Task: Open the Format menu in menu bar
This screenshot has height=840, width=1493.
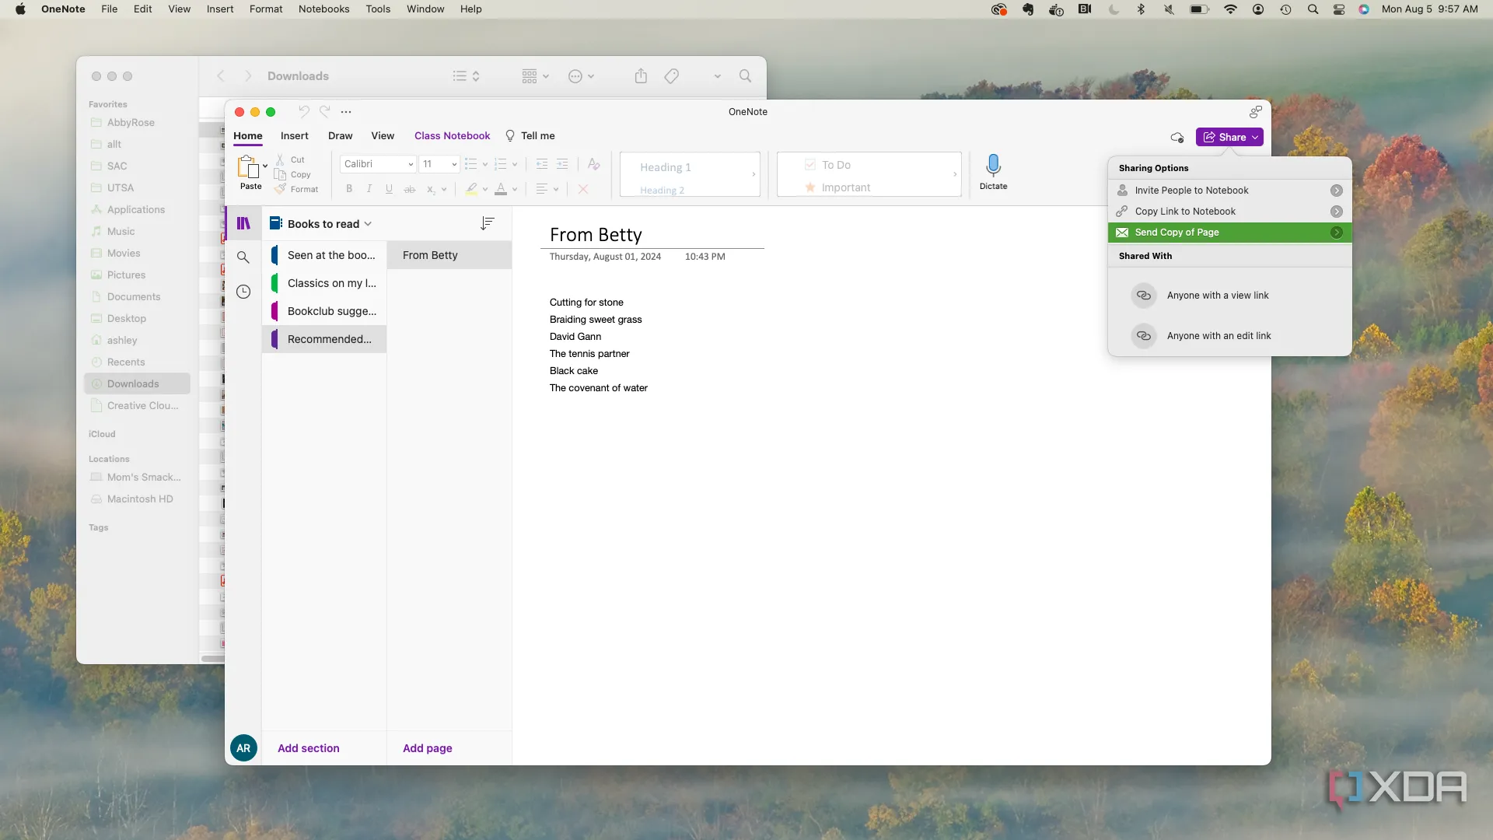Action: pyautogui.click(x=266, y=9)
